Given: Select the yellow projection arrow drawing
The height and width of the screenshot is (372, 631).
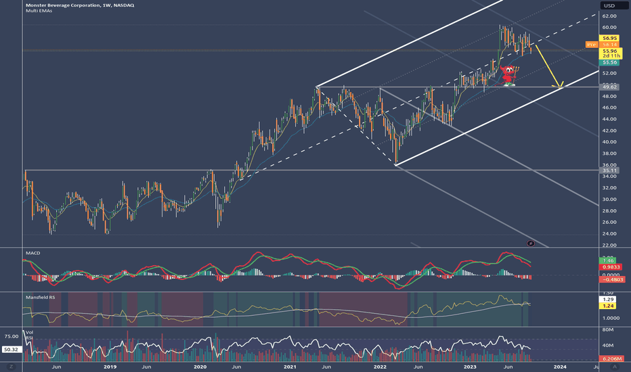Looking at the screenshot, I should coord(549,66).
